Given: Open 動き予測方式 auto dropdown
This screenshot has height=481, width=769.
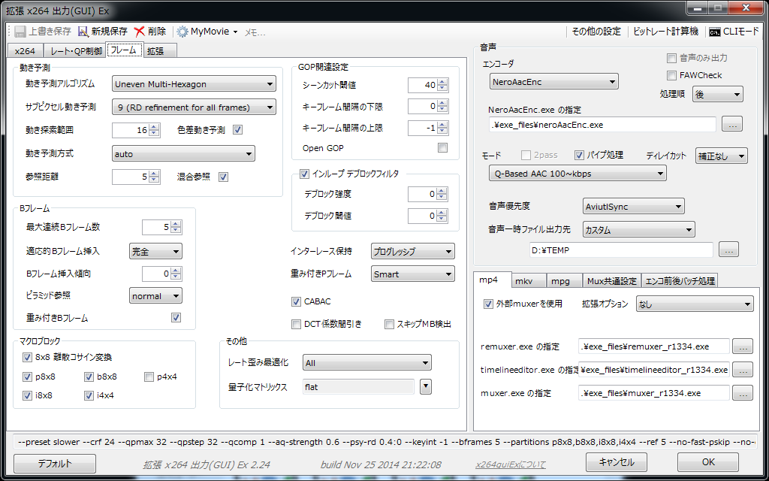Looking at the screenshot, I should 183,153.
